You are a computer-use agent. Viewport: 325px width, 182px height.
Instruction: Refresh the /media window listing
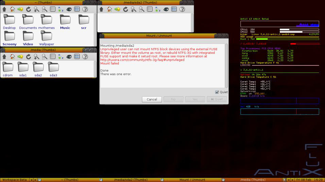29,56
